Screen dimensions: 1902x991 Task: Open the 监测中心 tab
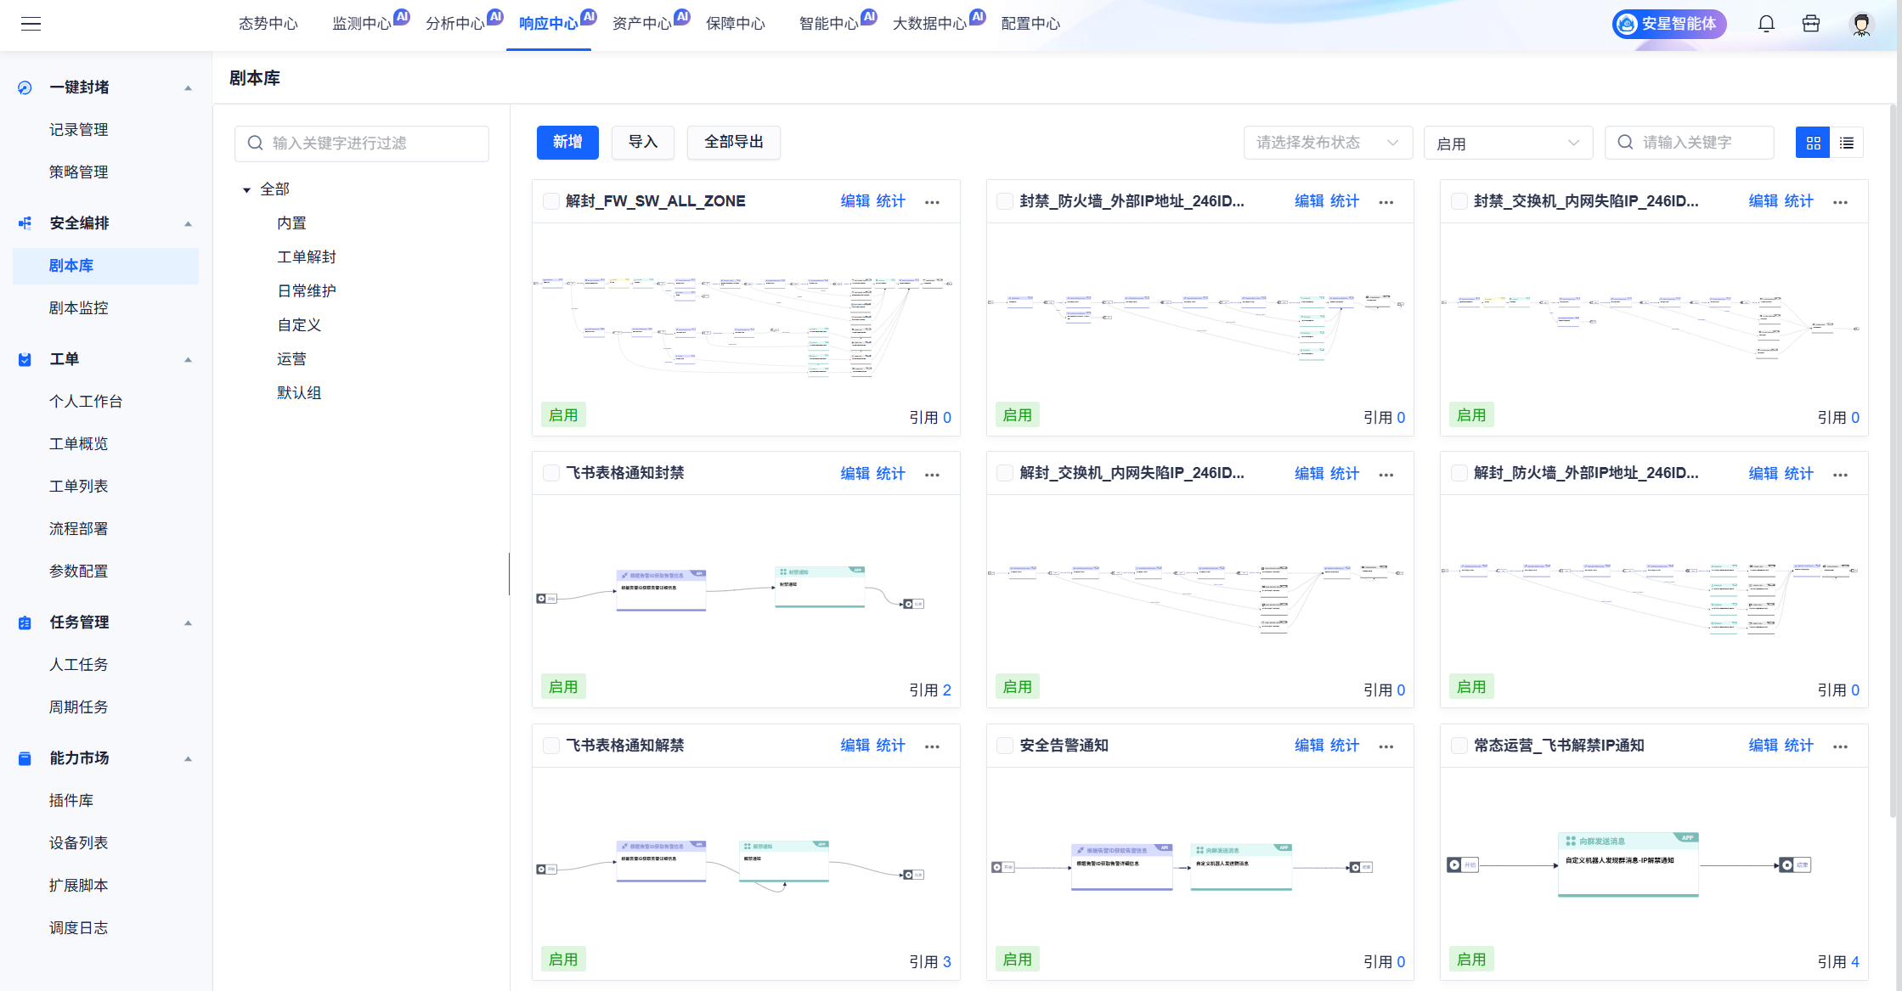click(361, 24)
